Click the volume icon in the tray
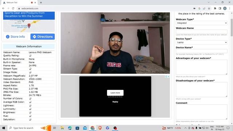 pyautogui.click(x=207, y=128)
